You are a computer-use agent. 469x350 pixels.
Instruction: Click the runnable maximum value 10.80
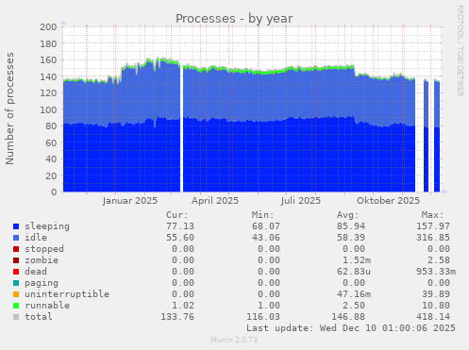(x=436, y=306)
